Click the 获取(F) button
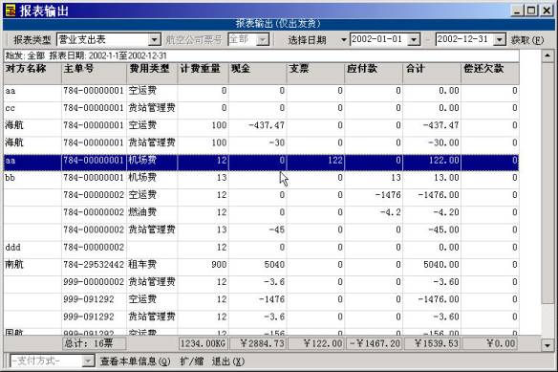 click(x=527, y=40)
